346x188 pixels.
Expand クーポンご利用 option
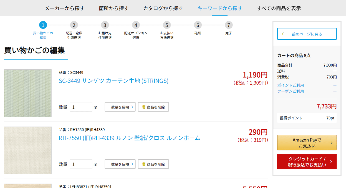click(291, 91)
